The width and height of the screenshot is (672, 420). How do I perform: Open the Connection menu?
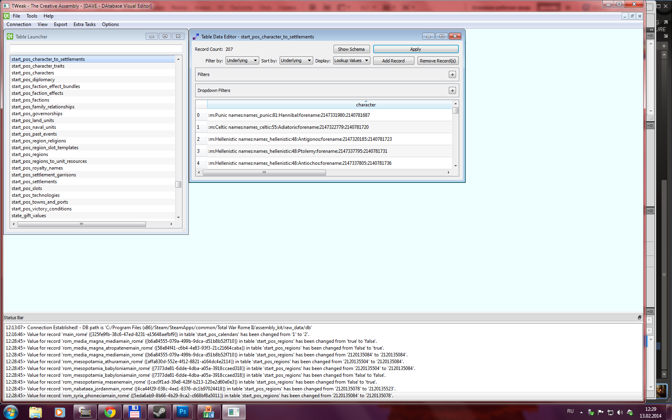[19, 24]
